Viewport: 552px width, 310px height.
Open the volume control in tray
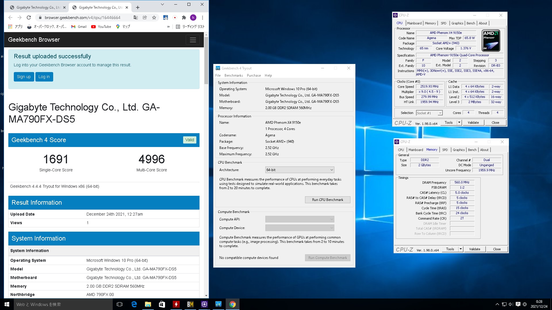pos(511,304)
